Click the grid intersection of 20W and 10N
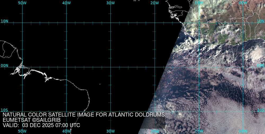Screen dimensions: 265x134 (x=154, y=23)
